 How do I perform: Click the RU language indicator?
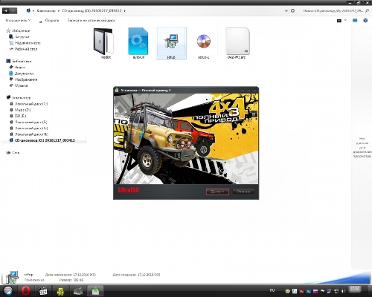[x=272, y=290]
